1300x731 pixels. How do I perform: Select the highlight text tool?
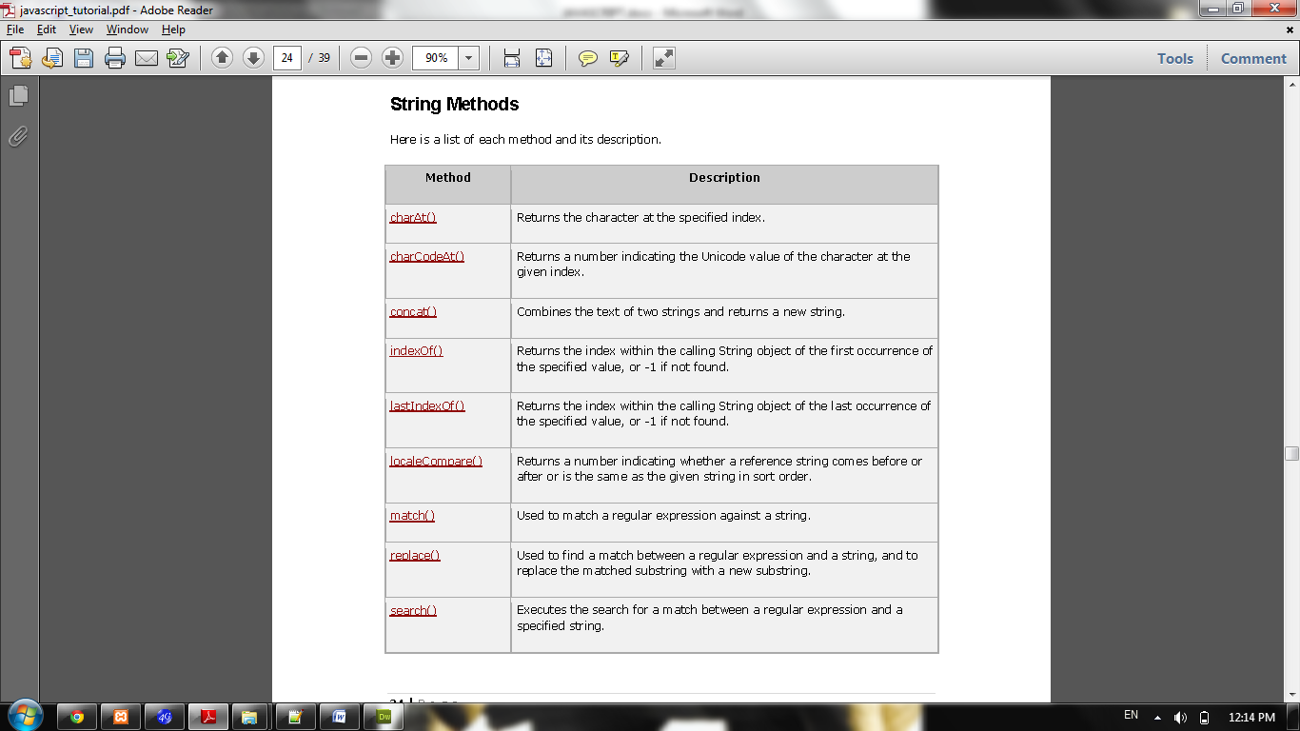pyautogui.click(x=619, y=58)
